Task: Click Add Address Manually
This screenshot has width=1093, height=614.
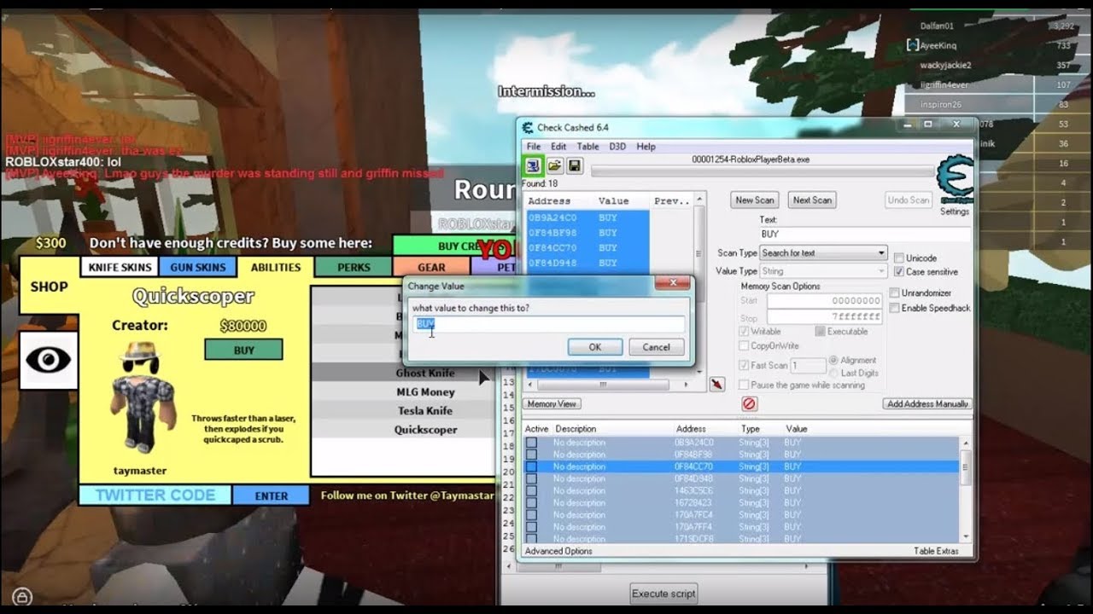Action: [x=927, y=404]
